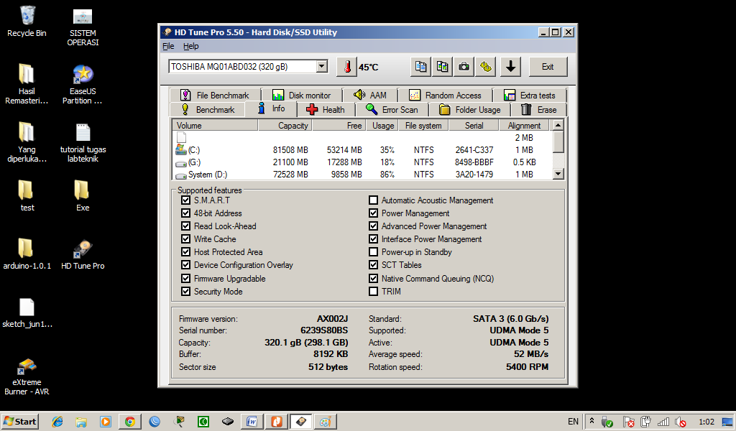Open Hasil Remasteri... folder on desktop
Image resolution: width=736 pixels, height=431 pixels.
click(x=27, y=85)
